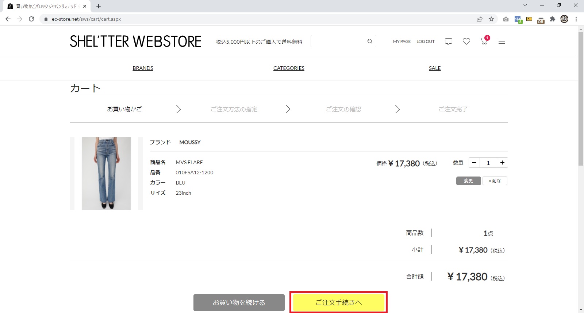The height and width of the screenshot is (313, 584).
Task: Bookmark this page with star icon
Action: coord(491,19)
